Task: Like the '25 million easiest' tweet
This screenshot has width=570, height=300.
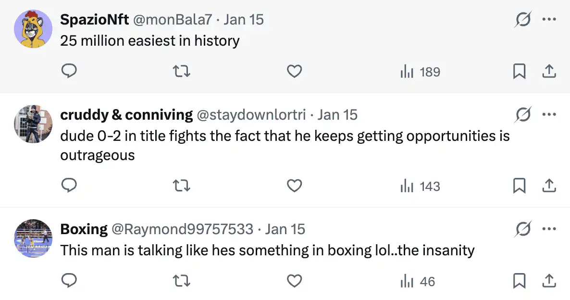Action: coord(294,72)
